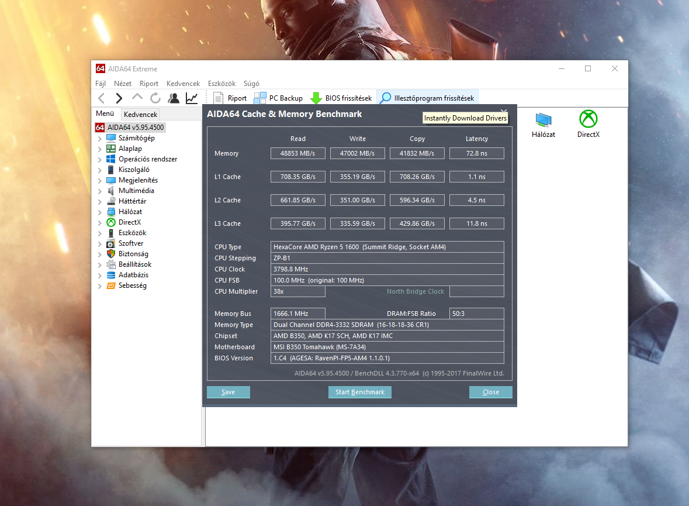Switch to the Kedvencek sidebar tab
The height and width of the screenshot is (506, 689).
coord(140,115)
